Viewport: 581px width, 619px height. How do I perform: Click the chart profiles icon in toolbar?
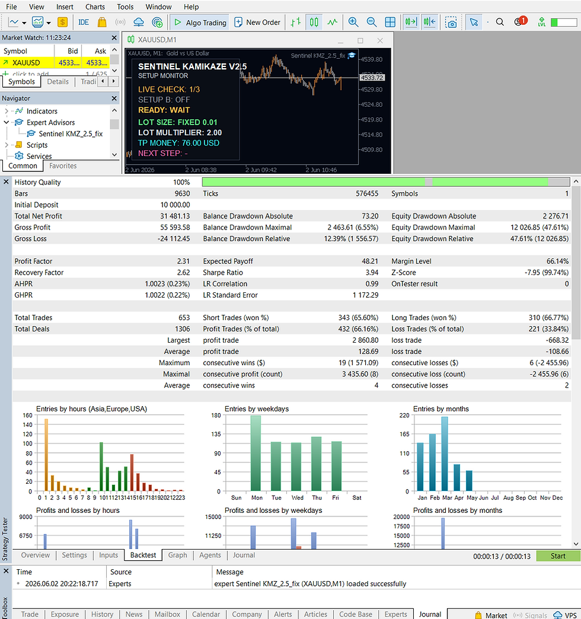(x=38, y=22)
